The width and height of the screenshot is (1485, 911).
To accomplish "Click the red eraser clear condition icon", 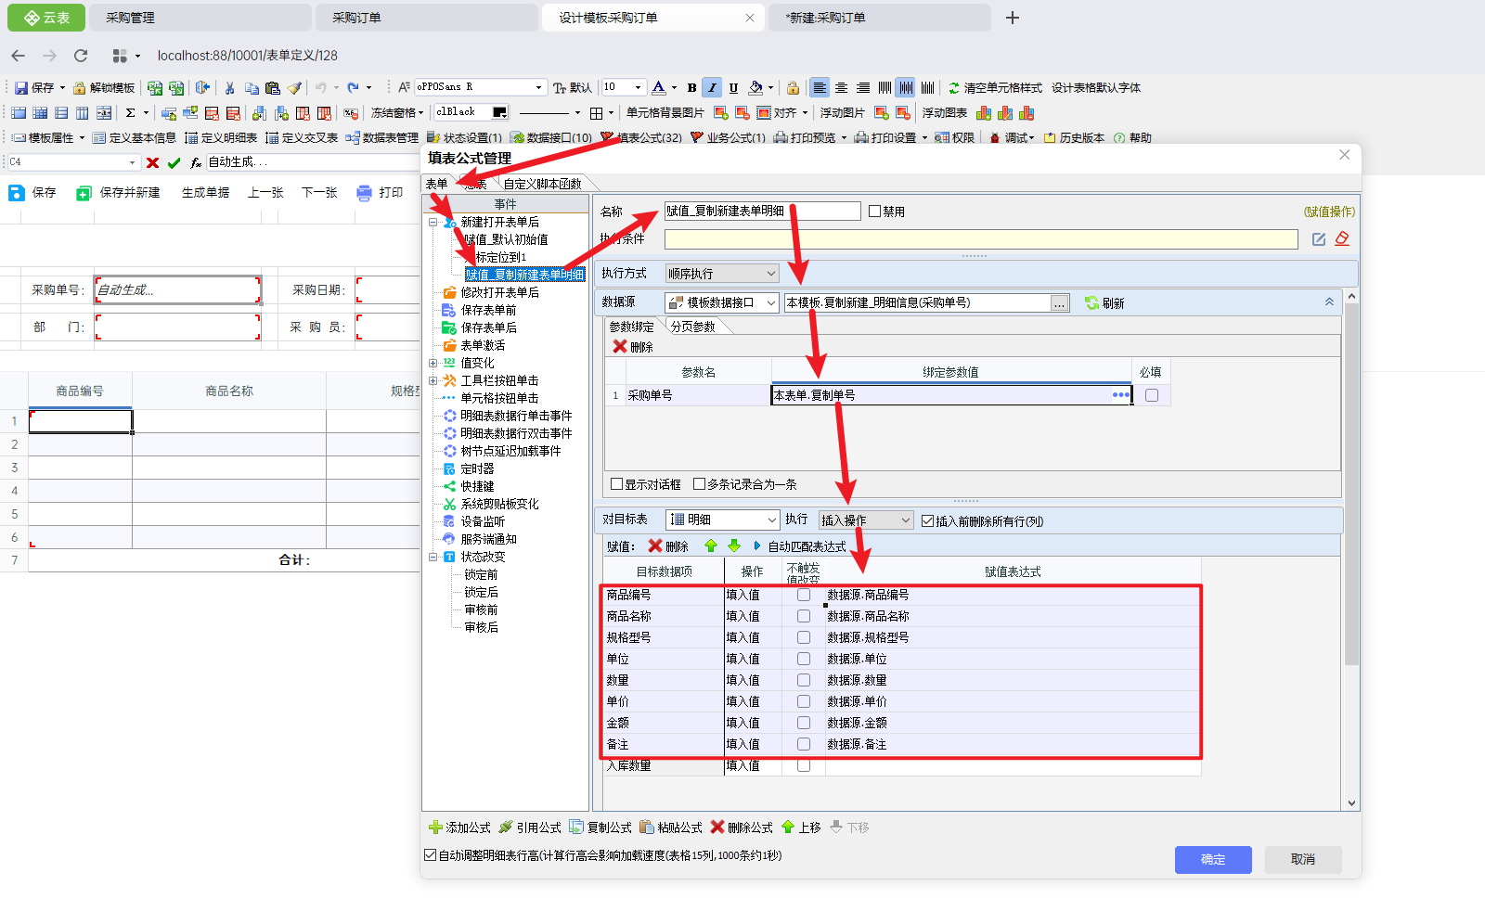I will click(x=1342, y=239).
